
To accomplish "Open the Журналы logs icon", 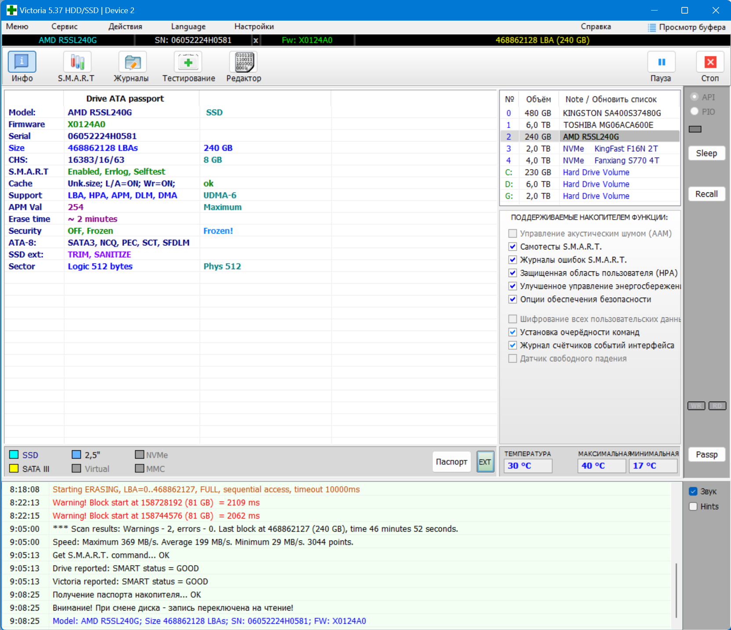I will click(133, 62).
